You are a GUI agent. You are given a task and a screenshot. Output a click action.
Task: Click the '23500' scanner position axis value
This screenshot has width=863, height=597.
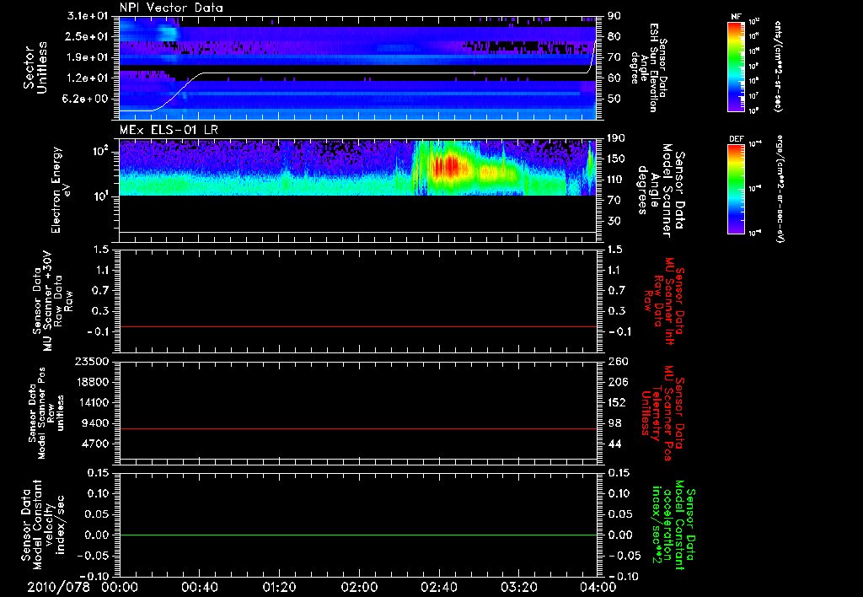point(92,361)
